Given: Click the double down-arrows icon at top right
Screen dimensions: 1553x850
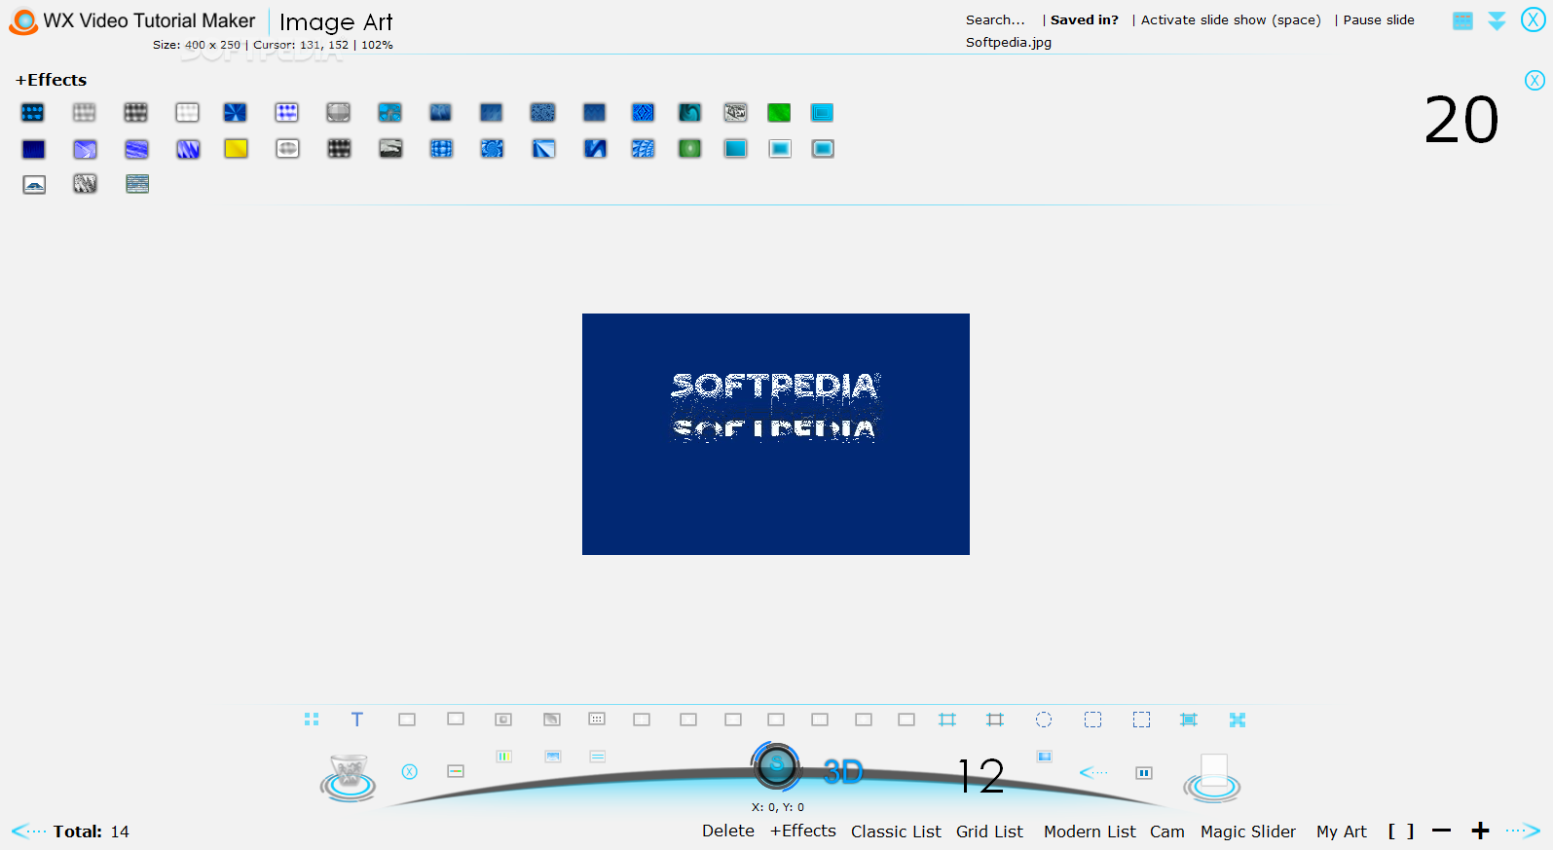Looking at the screenshot, I should [1497, 20].
